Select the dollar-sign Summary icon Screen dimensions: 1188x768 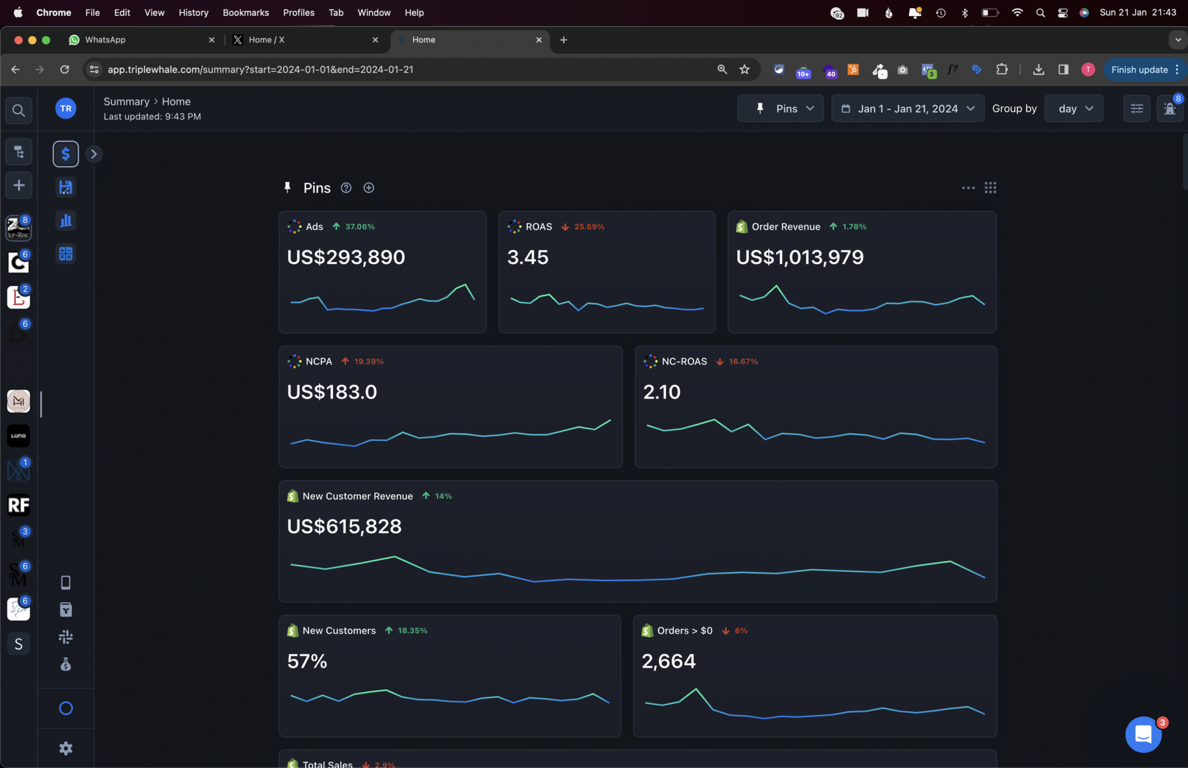pyautogui.click(x=66, y=154)
